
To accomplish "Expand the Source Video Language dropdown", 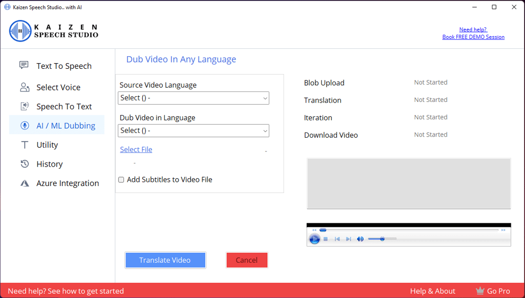I will click(x=193, y=98).
